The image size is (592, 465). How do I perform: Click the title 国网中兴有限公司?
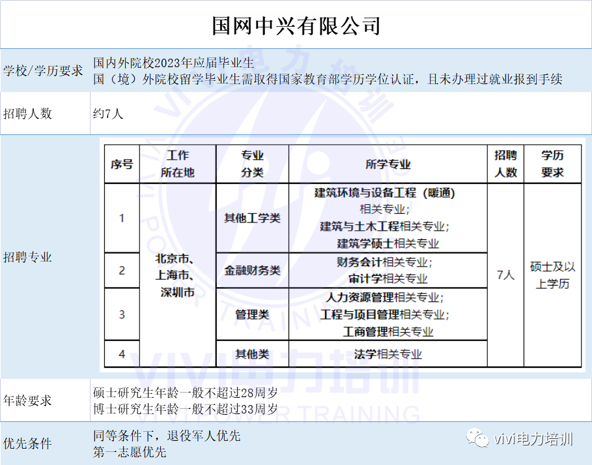point(296,25)
